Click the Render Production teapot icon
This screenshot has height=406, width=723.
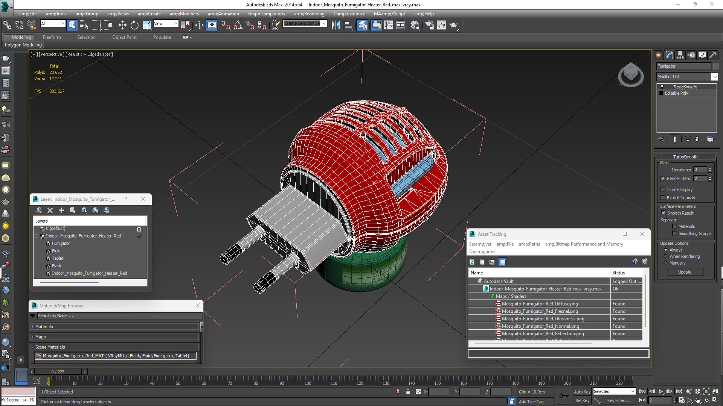453,25
